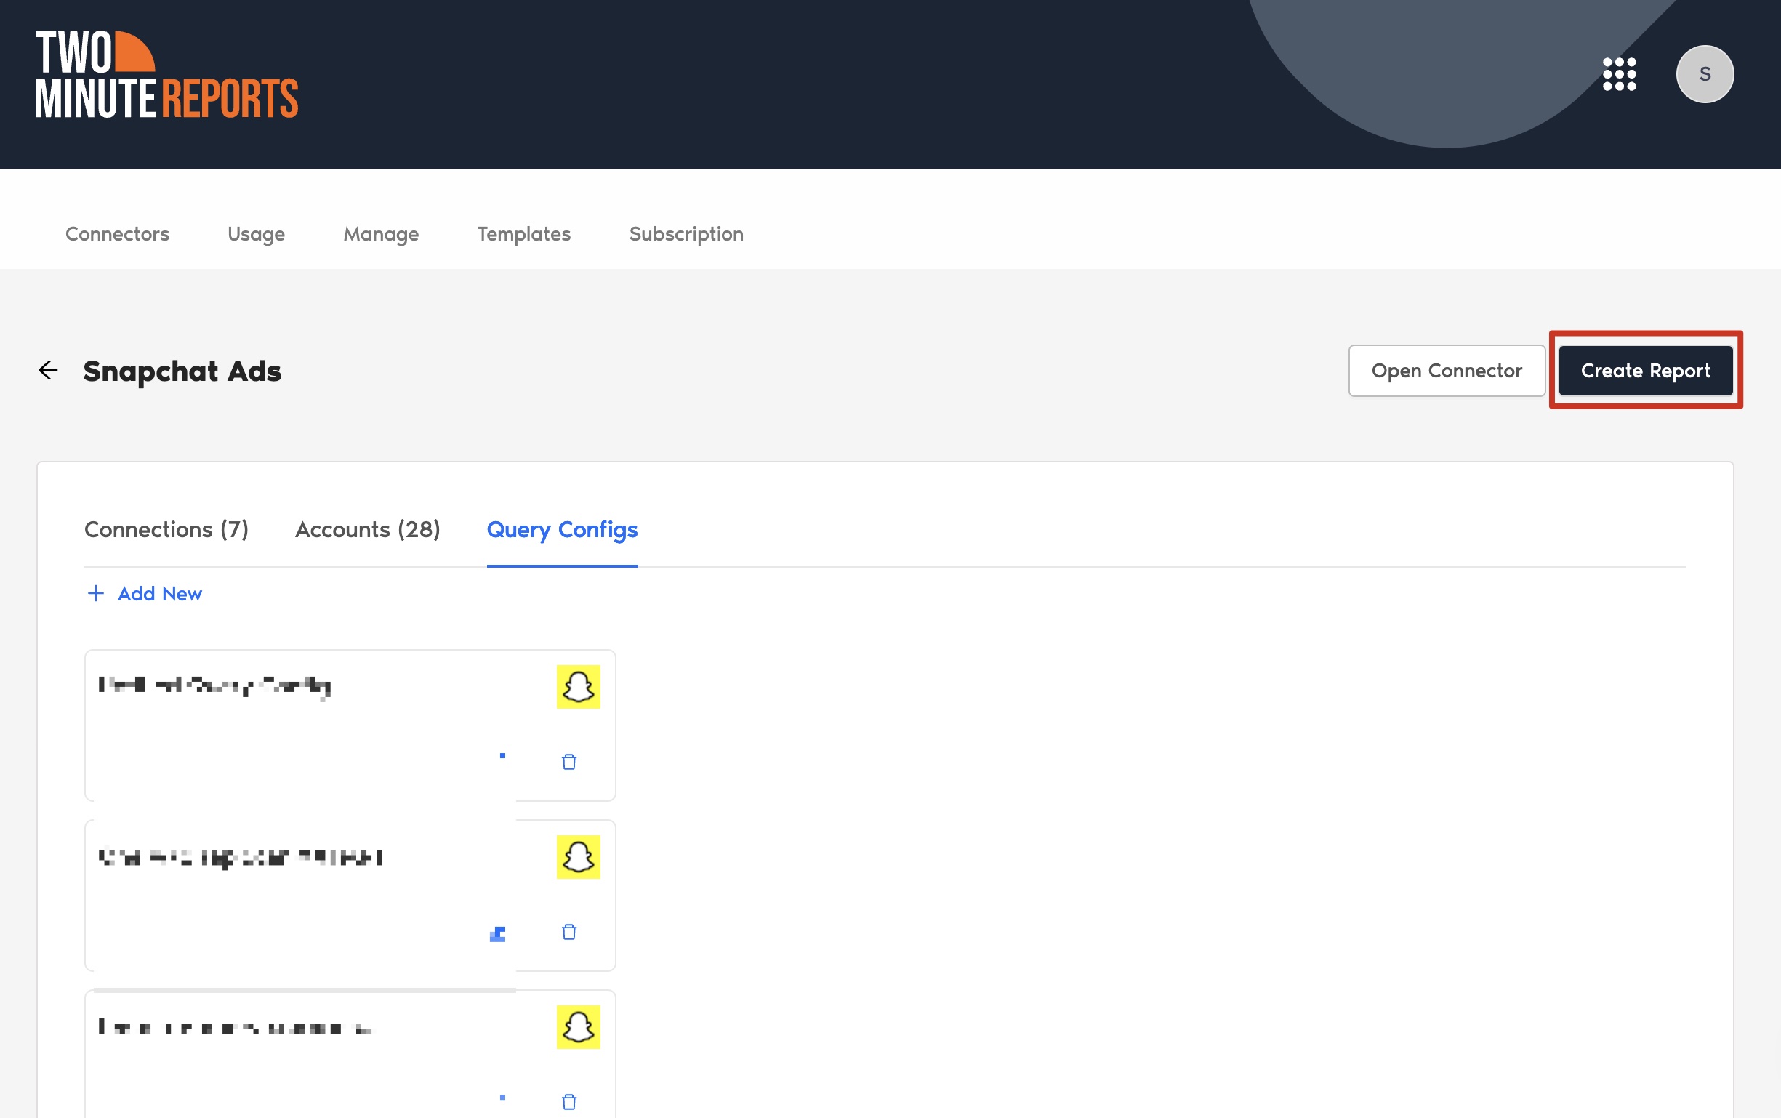Click the Two Minute Reports logo

tap(167, 75)
